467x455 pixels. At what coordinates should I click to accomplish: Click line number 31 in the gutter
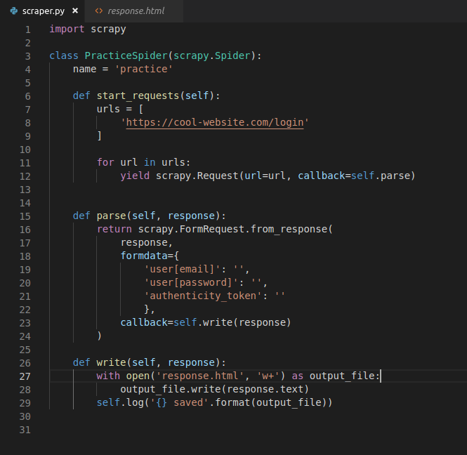(25, 430)
